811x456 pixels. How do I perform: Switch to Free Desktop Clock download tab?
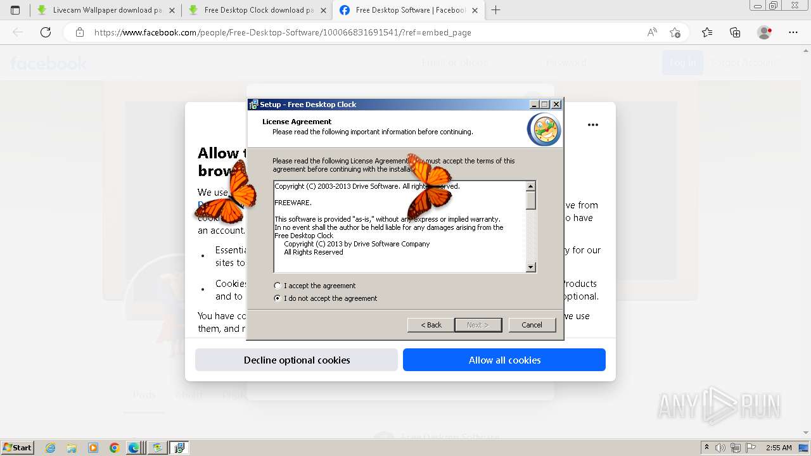pyautogui.click(x=257, y=10)
